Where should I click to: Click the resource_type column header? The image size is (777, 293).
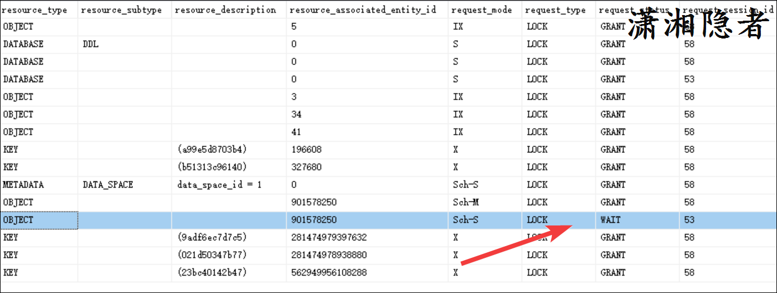(35, 10)
